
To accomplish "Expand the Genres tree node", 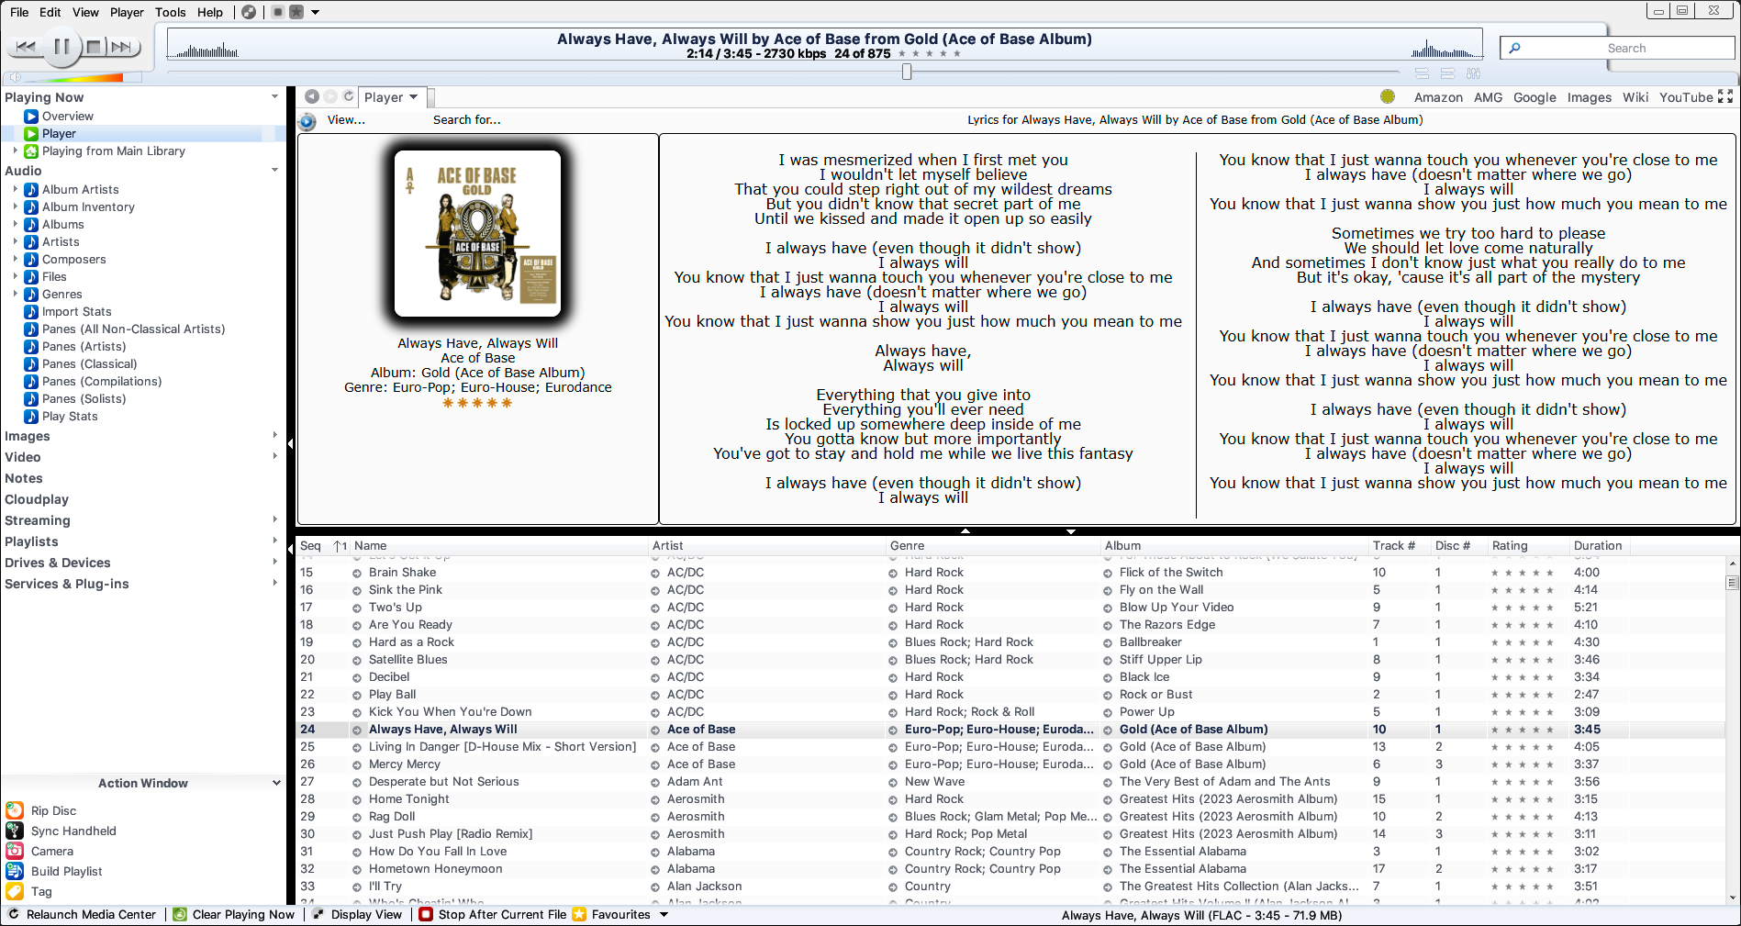I will point(15,294).
